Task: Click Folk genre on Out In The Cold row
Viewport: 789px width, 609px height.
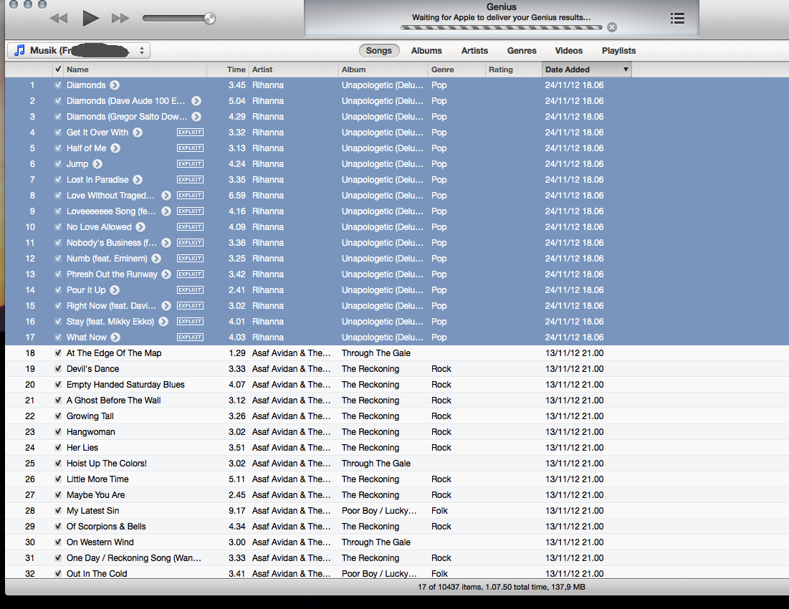Action: [x=439, y=573]
